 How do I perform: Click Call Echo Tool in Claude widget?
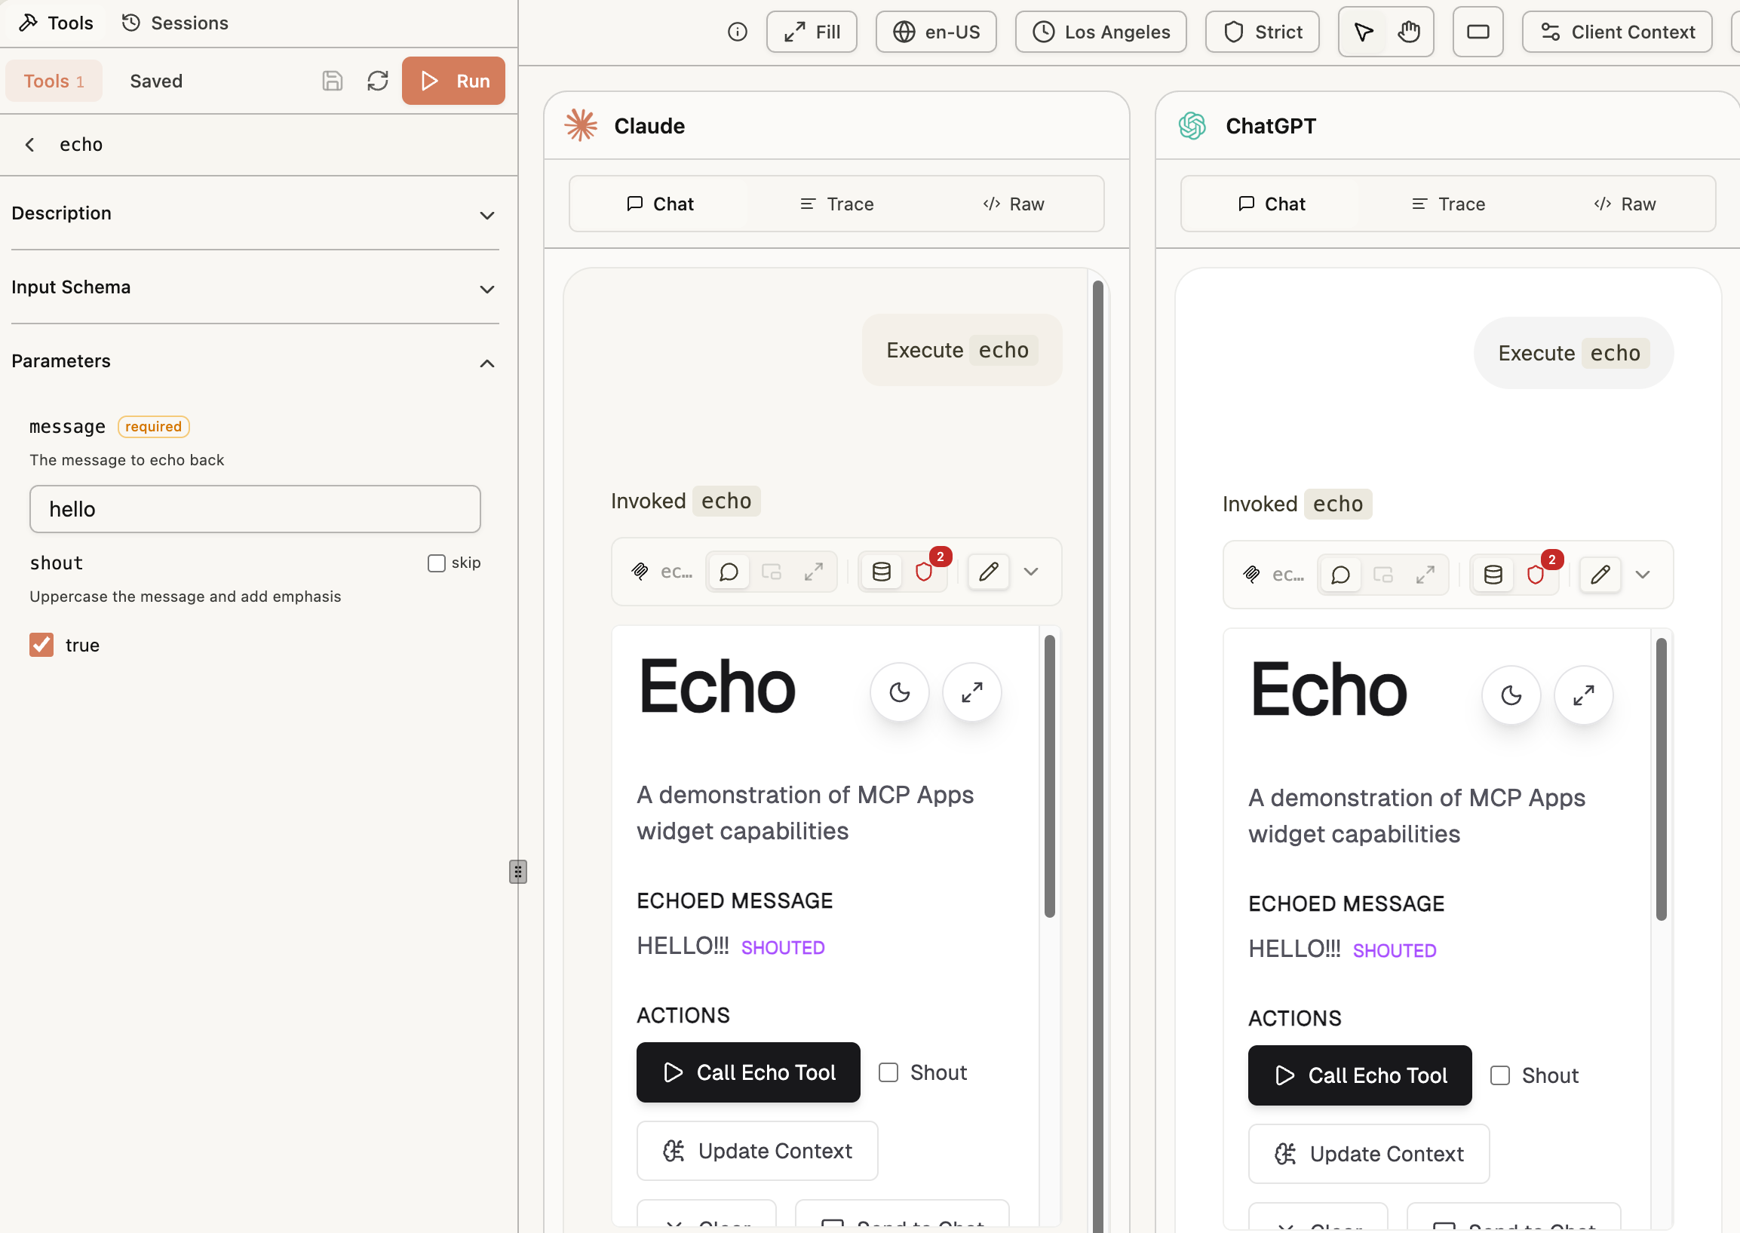pos(748,1072)
